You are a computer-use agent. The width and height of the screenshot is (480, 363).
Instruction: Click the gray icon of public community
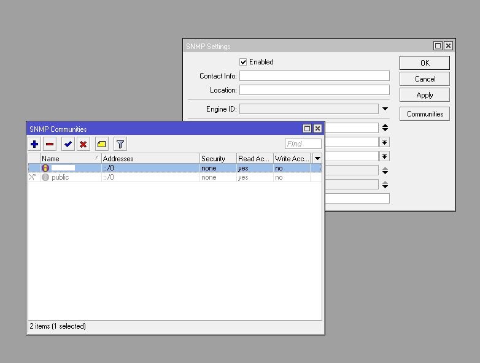(x=45, y=177)
